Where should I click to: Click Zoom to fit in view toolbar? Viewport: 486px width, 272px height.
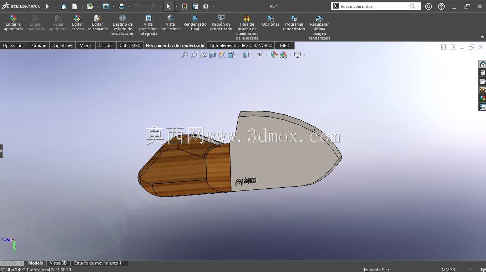click(185, 55)
